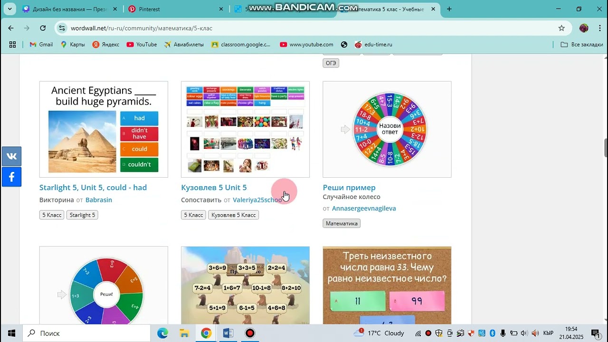
Task: Open the globe icon bookmark
Action: (x=344, y=44)
